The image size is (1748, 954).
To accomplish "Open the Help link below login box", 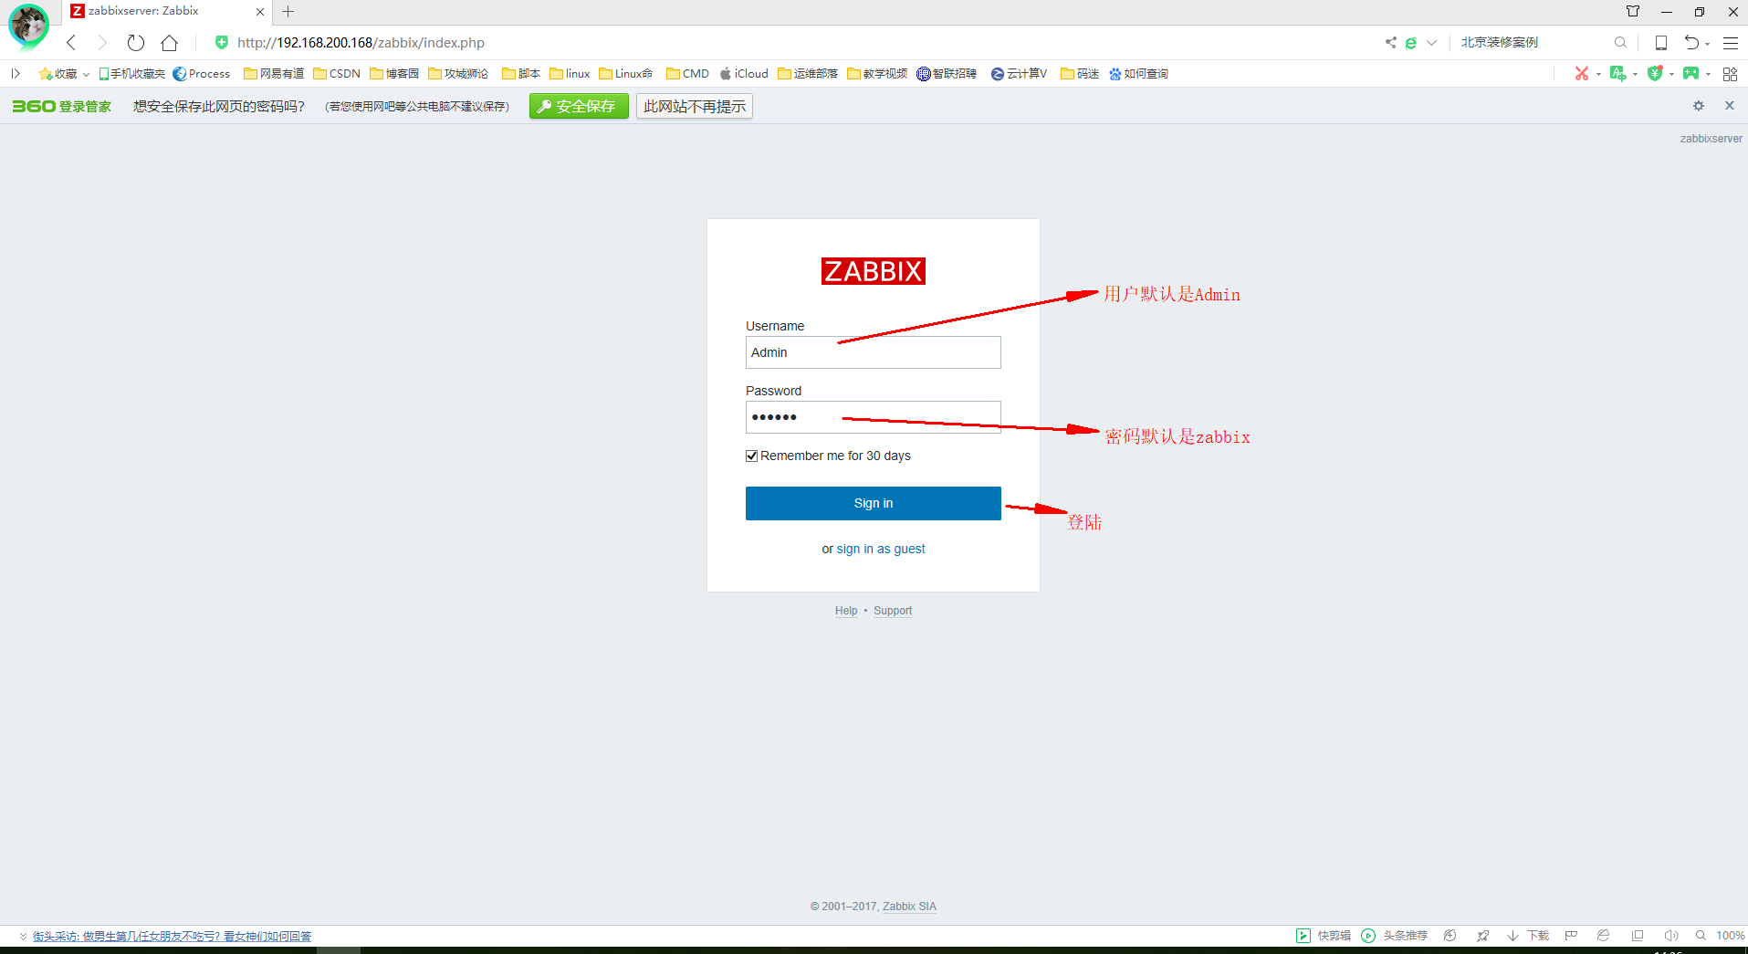I will coord(846,611).
